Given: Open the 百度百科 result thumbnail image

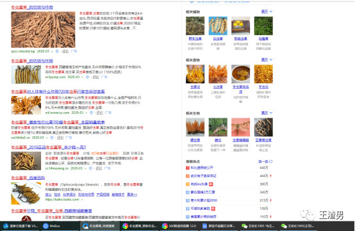Looking at the screenshot, I should [26, 193].
